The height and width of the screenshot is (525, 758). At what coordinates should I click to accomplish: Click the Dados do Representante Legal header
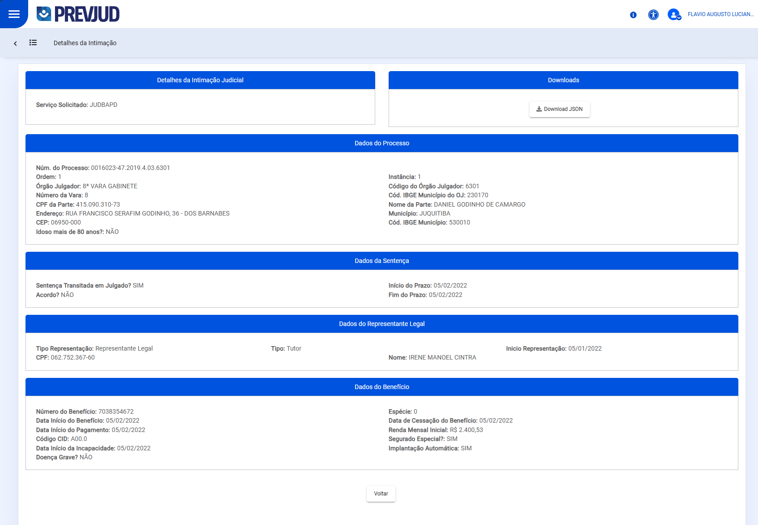(x=381, y=324)
